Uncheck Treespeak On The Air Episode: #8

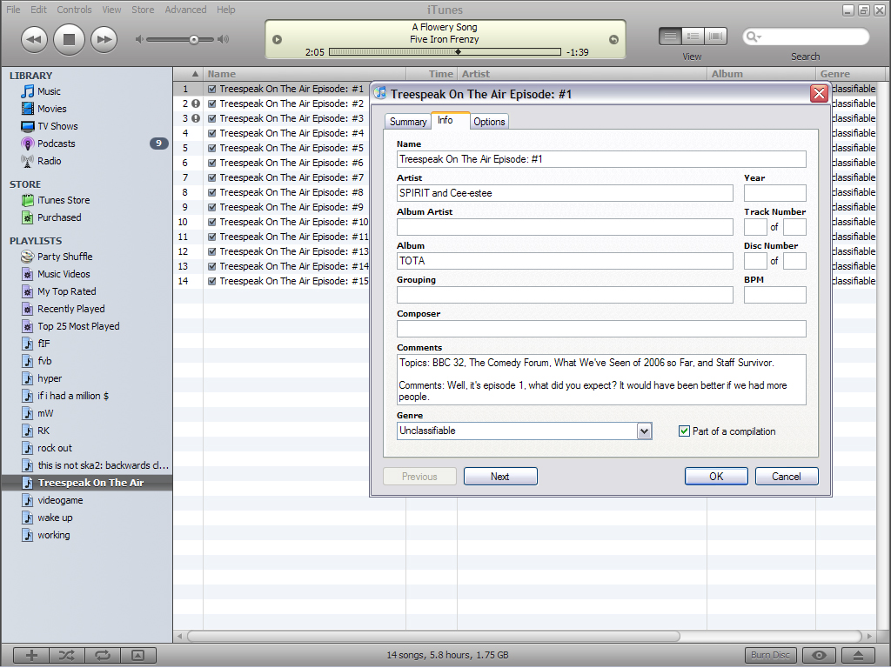(212, 192)
